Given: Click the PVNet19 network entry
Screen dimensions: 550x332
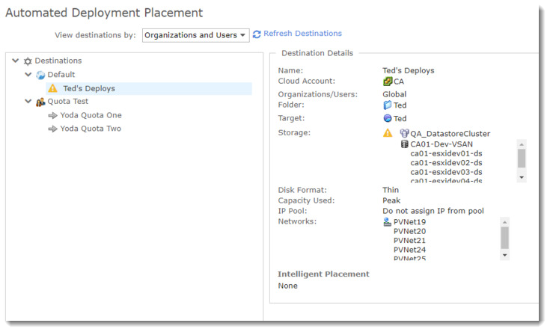Looking at the screenshot, I should tap(409, 222).
